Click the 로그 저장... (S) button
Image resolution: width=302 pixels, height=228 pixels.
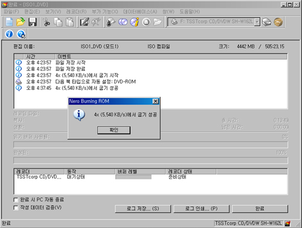click(x=143, y=209)
